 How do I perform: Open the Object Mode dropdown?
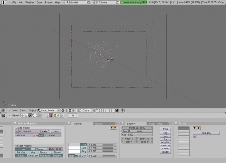[49, 110]
